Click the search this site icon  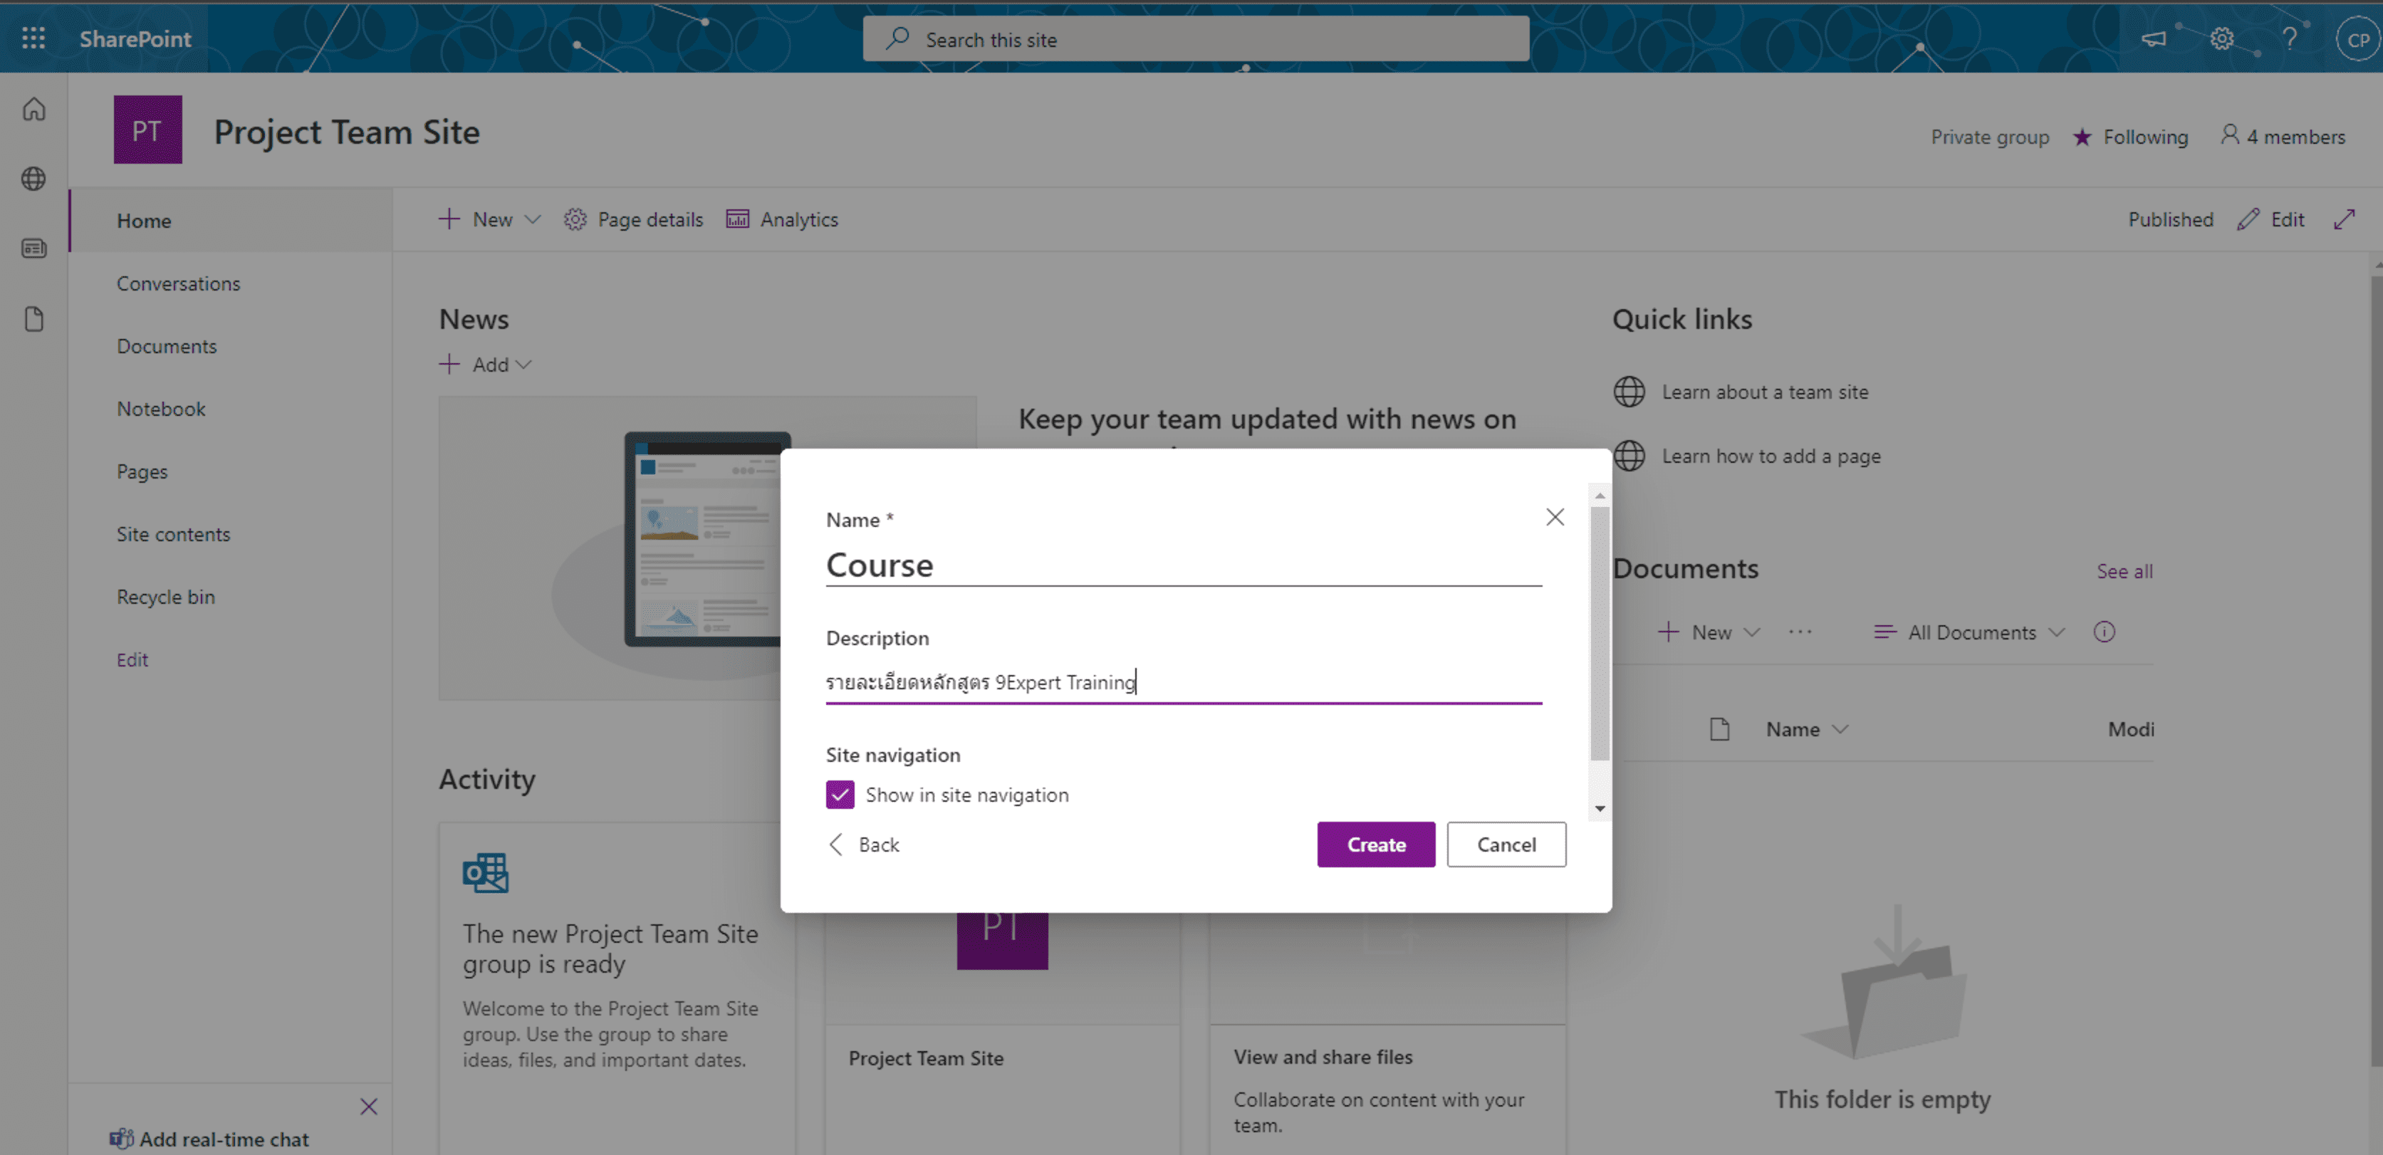pyautogui.click(x=900, y=38)
